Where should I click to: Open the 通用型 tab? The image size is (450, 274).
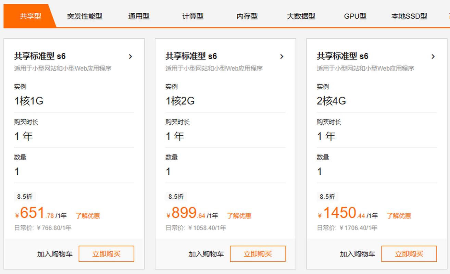point(139,16)
